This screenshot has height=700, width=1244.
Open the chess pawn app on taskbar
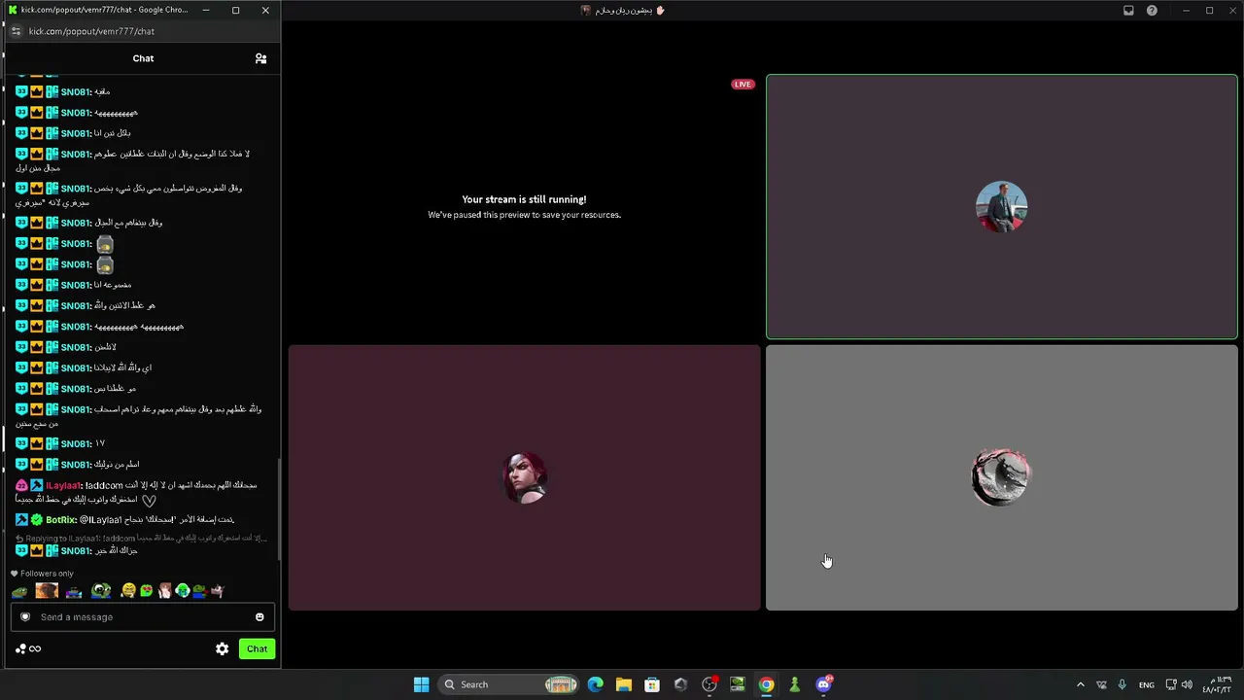(794, 684)
